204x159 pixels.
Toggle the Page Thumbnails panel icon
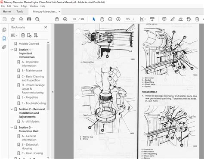4,30
